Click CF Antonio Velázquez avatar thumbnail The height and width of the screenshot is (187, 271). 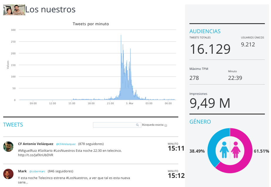coord(8,147)
